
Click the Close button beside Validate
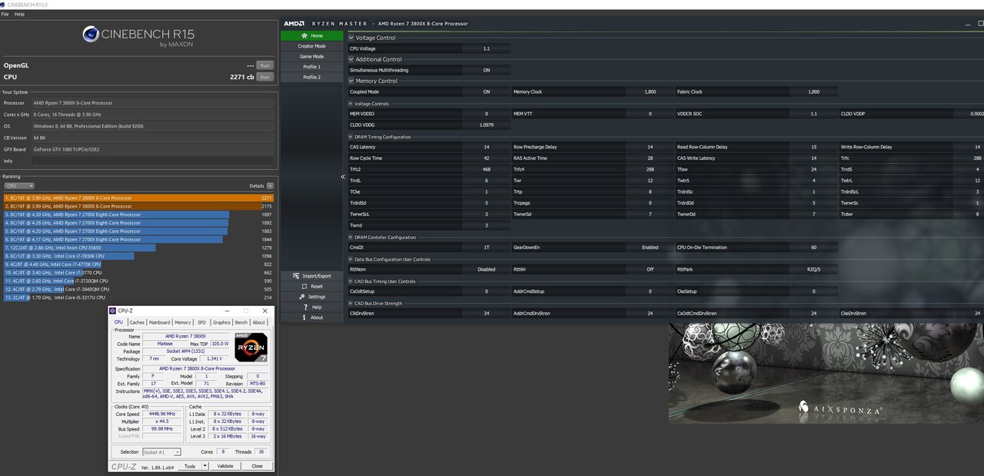coord(257,466)
